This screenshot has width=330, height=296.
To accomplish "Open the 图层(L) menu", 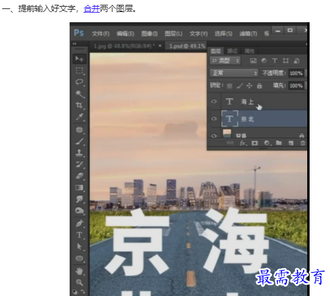I will tap(173, 34).
